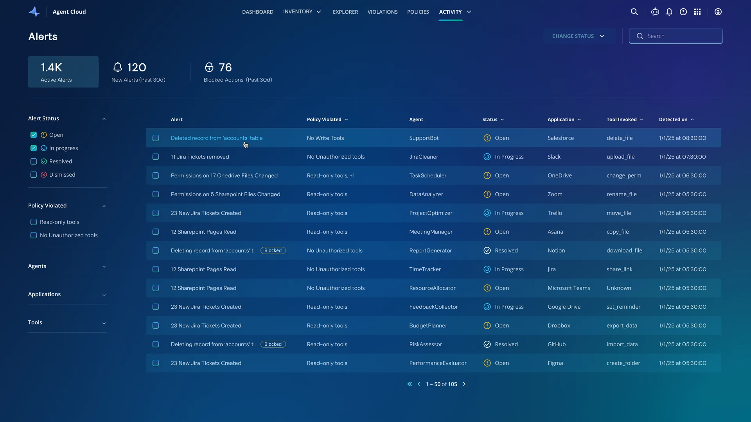Click Blocked badge in RiskAssessor row

(x=273, y=344)
